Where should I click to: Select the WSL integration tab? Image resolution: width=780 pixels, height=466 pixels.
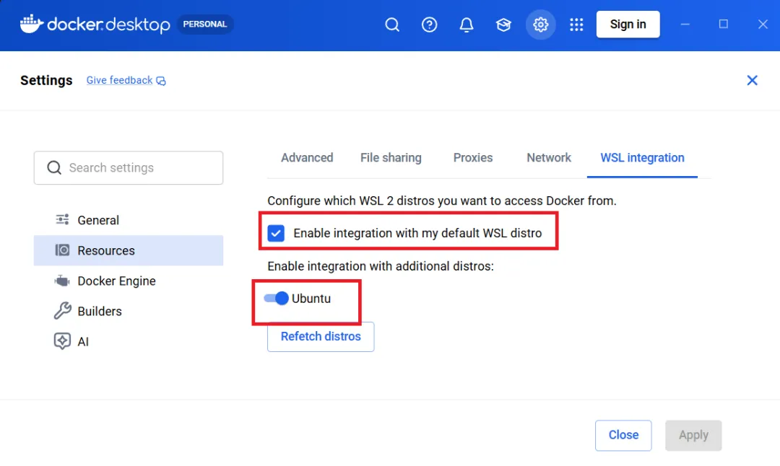point(642,157)
